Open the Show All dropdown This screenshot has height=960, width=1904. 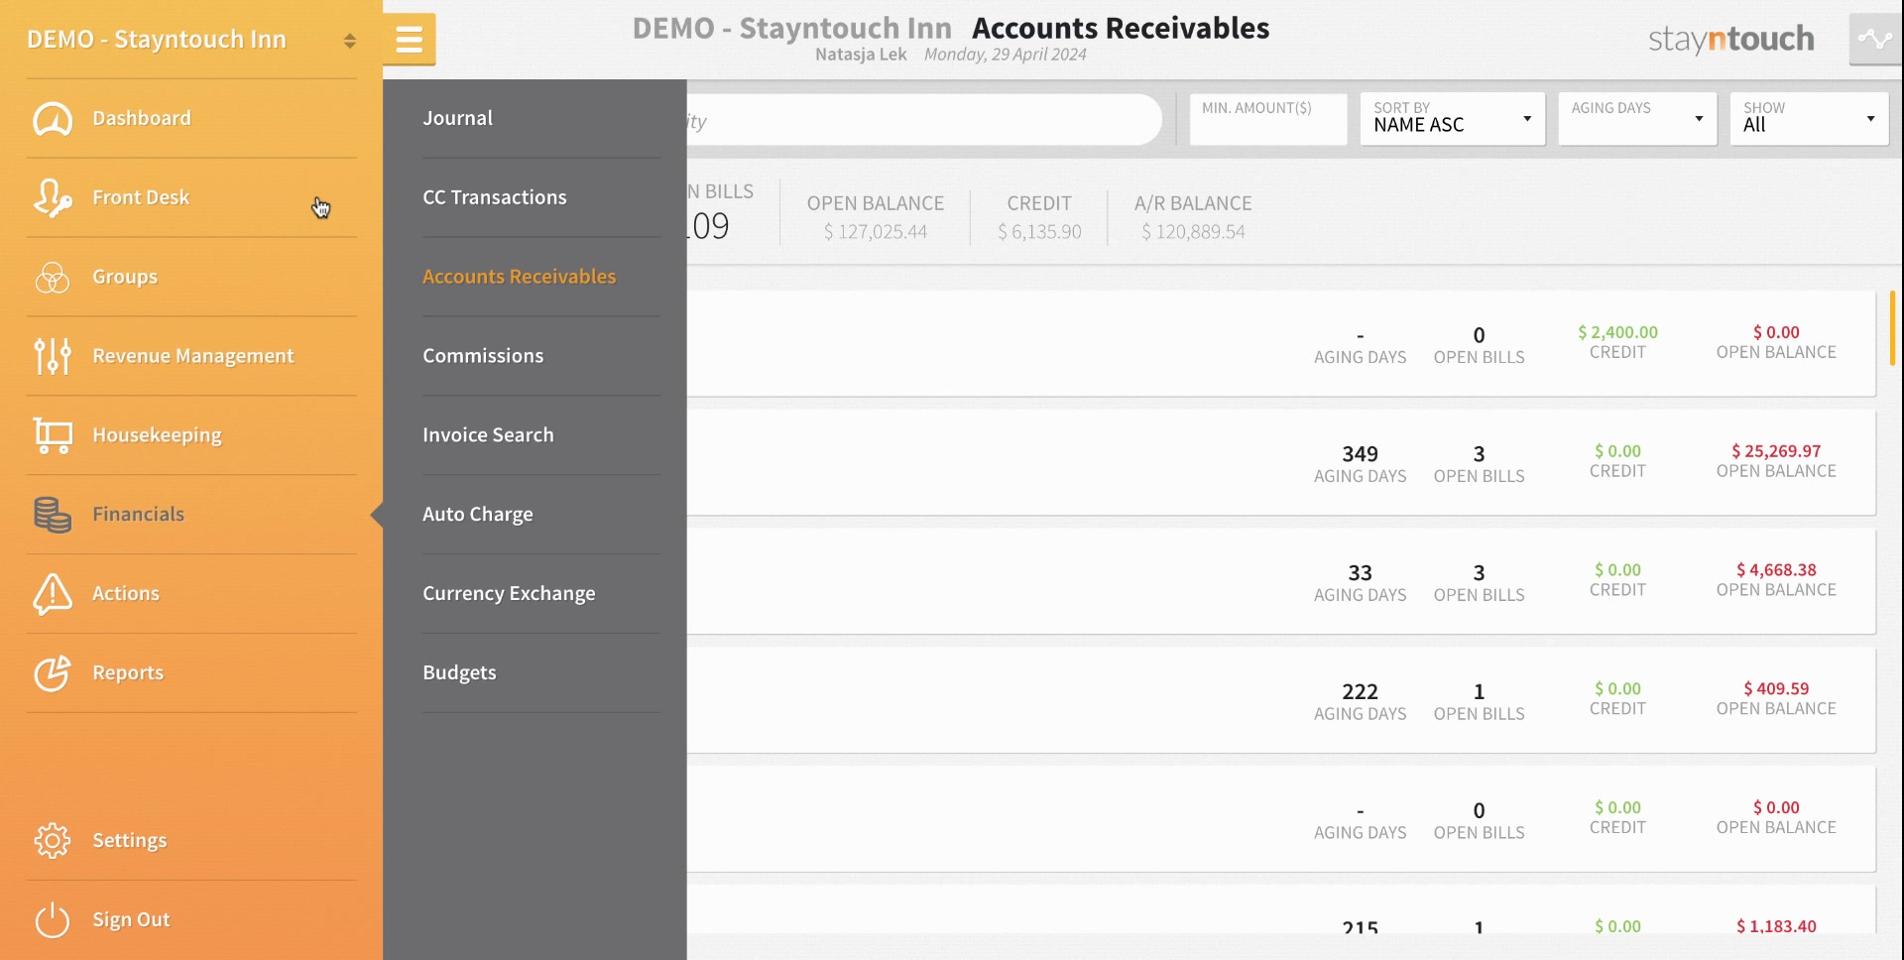click(1809, 119)
